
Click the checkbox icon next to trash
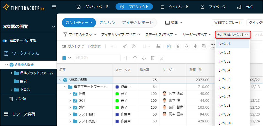pos(161,58)
